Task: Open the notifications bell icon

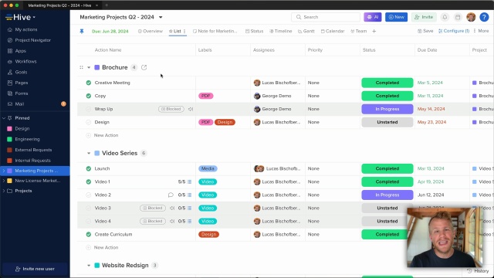Action: click(x=445, y=17)
